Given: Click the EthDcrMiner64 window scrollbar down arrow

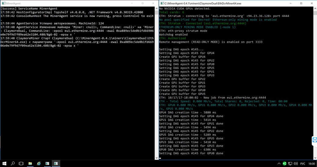Looking at the screenshot, I should click(x=315, y=158).
